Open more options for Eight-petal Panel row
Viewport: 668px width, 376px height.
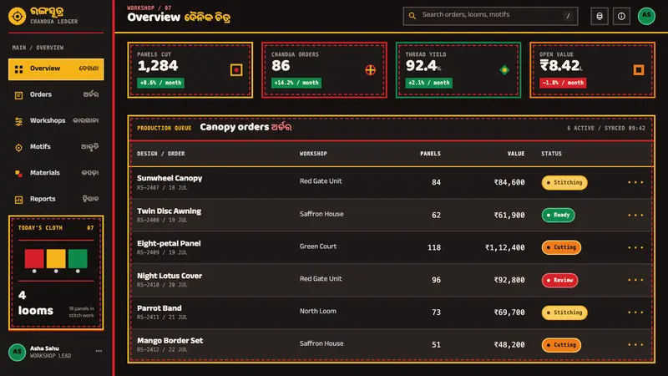coord(635,247)
